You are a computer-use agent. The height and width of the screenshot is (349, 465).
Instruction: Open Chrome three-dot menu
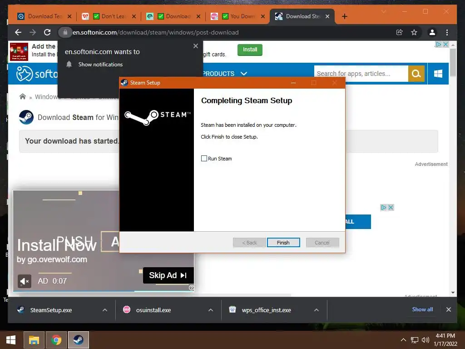click(x=447, y=32)
